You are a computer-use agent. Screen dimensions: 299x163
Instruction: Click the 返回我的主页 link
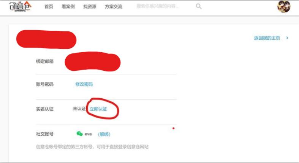(x=267, y=38)
